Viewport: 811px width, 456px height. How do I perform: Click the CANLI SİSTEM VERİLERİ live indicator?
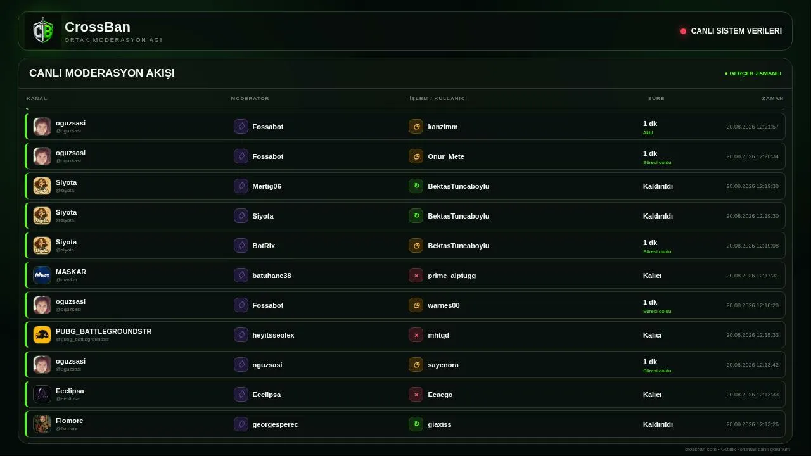(731, 31)
